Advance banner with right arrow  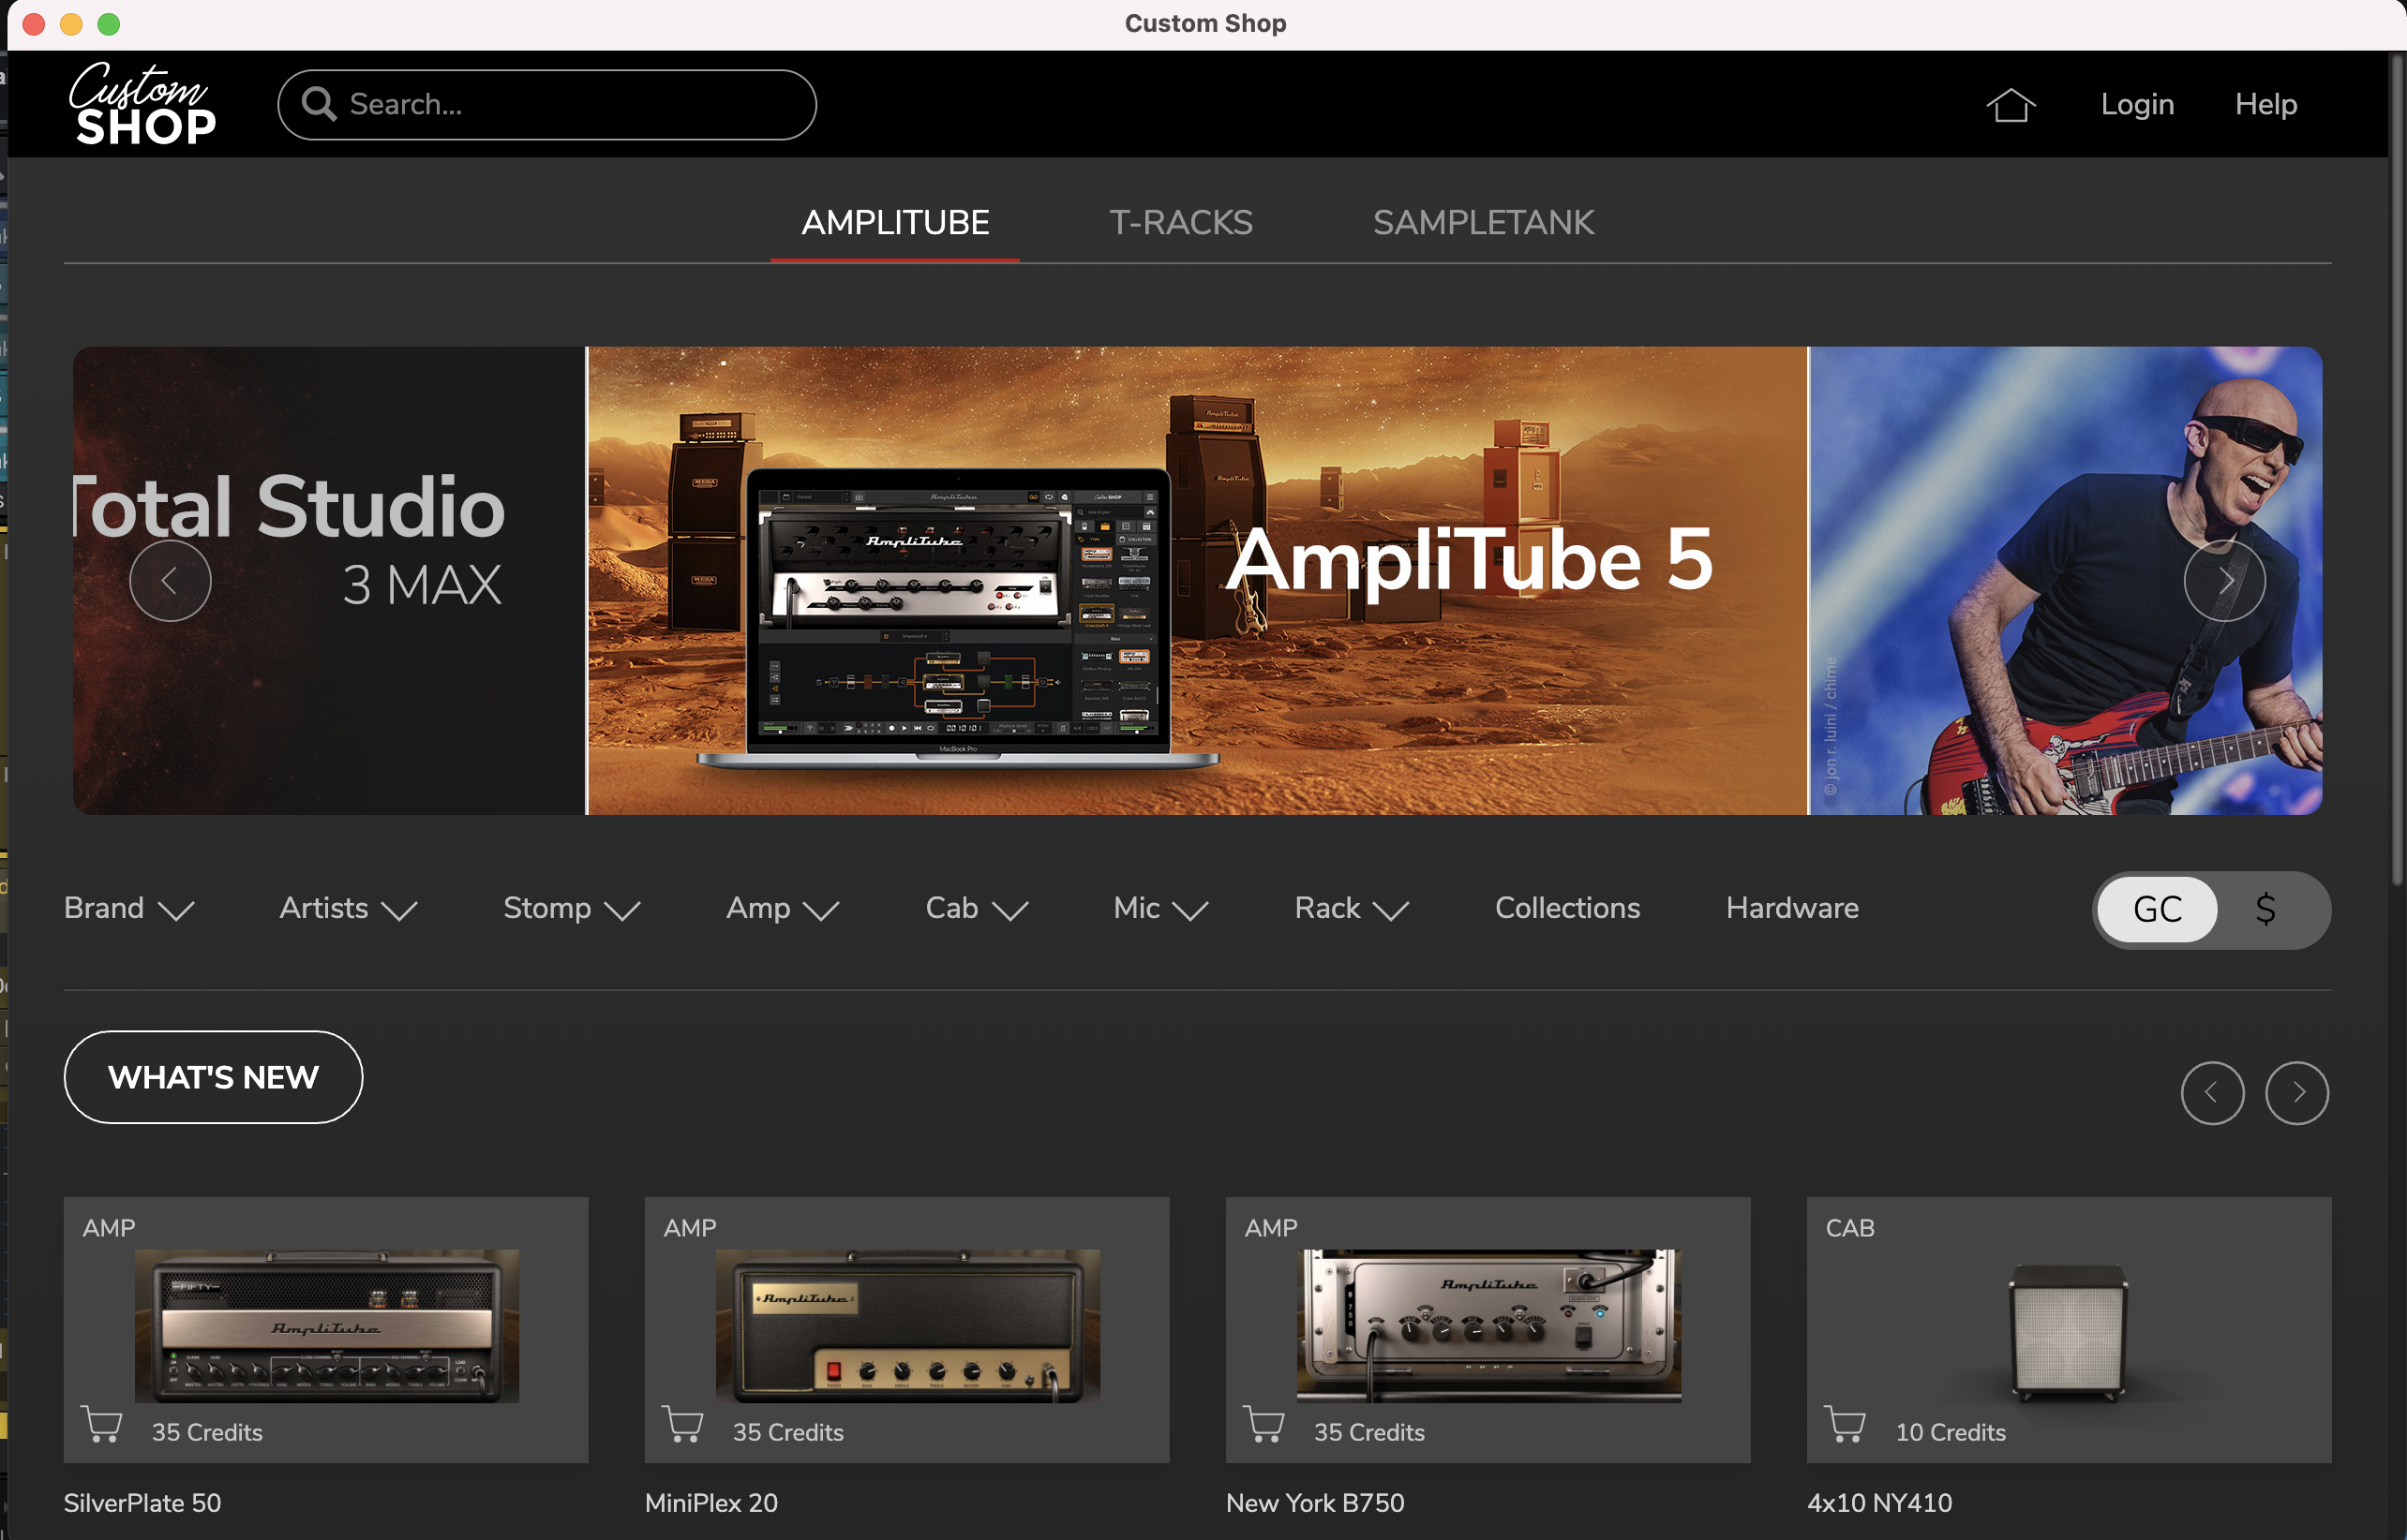[x=2224, y=581]
